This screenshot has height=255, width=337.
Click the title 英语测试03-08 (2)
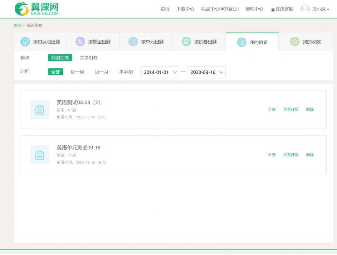pos(78,102)
